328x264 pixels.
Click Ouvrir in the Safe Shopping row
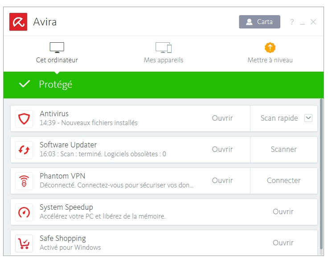[x=283, y=243]
